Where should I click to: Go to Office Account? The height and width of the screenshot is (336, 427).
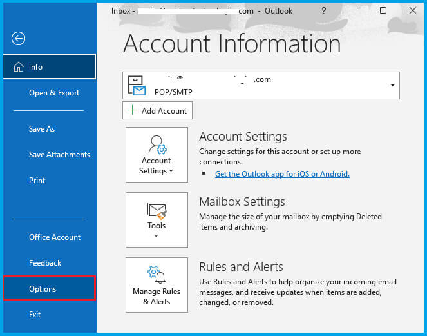point(55,237)
